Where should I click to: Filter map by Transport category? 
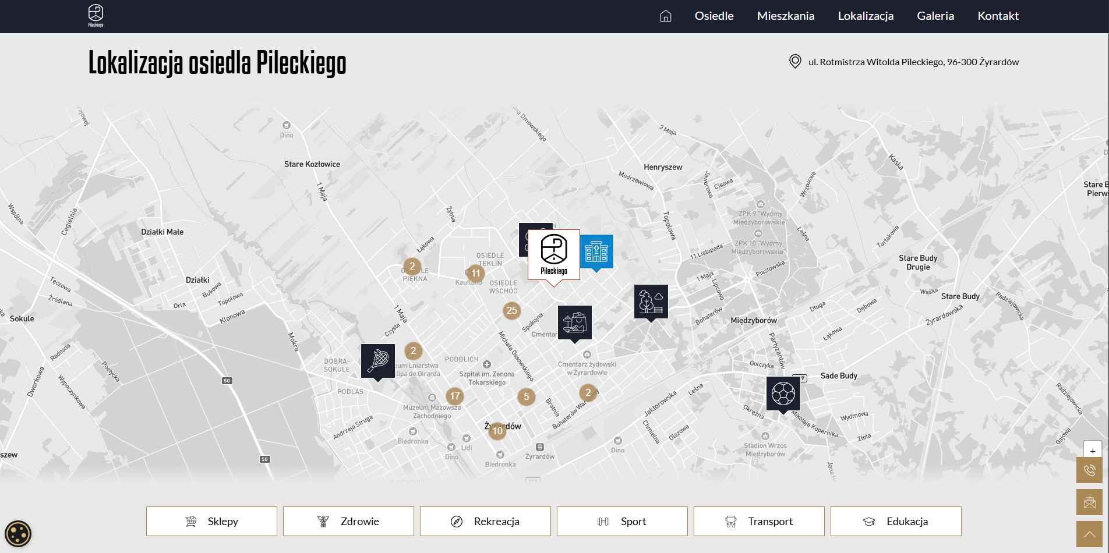tap(759, 521)
